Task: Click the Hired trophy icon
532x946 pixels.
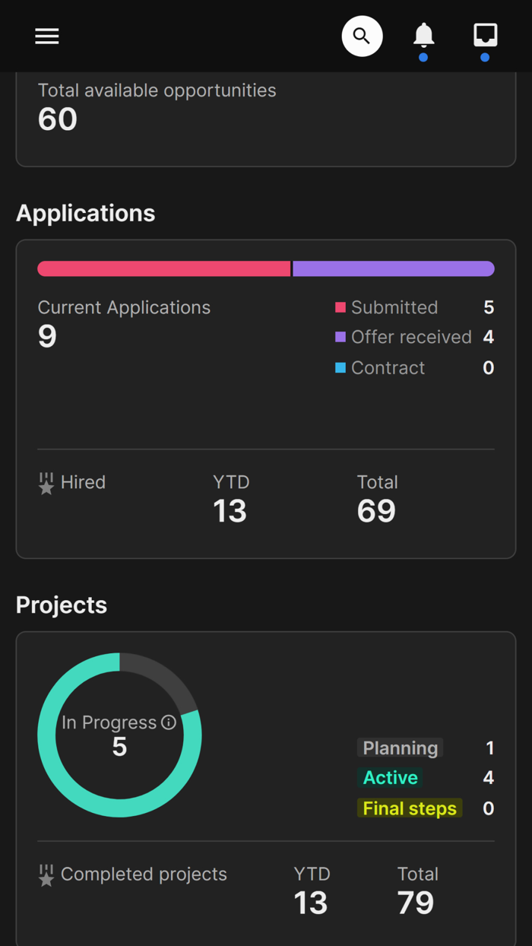Action: tap(46, 481)
